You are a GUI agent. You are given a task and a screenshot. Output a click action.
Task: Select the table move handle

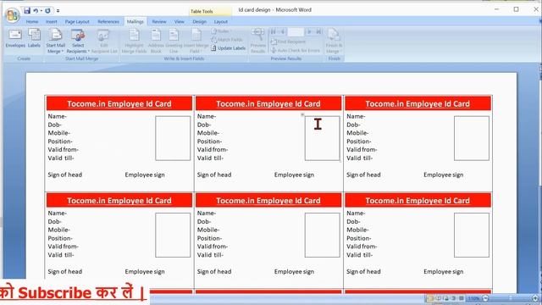302,114
